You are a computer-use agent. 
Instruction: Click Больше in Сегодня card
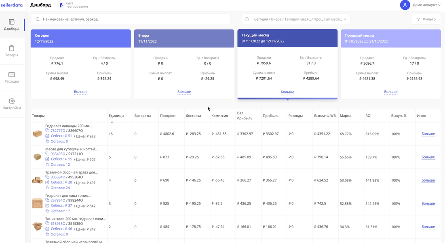80,92
